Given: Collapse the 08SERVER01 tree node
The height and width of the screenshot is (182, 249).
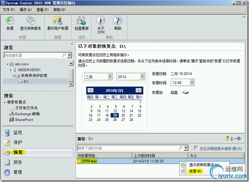Looking at the screenshot, I should 10,70.
